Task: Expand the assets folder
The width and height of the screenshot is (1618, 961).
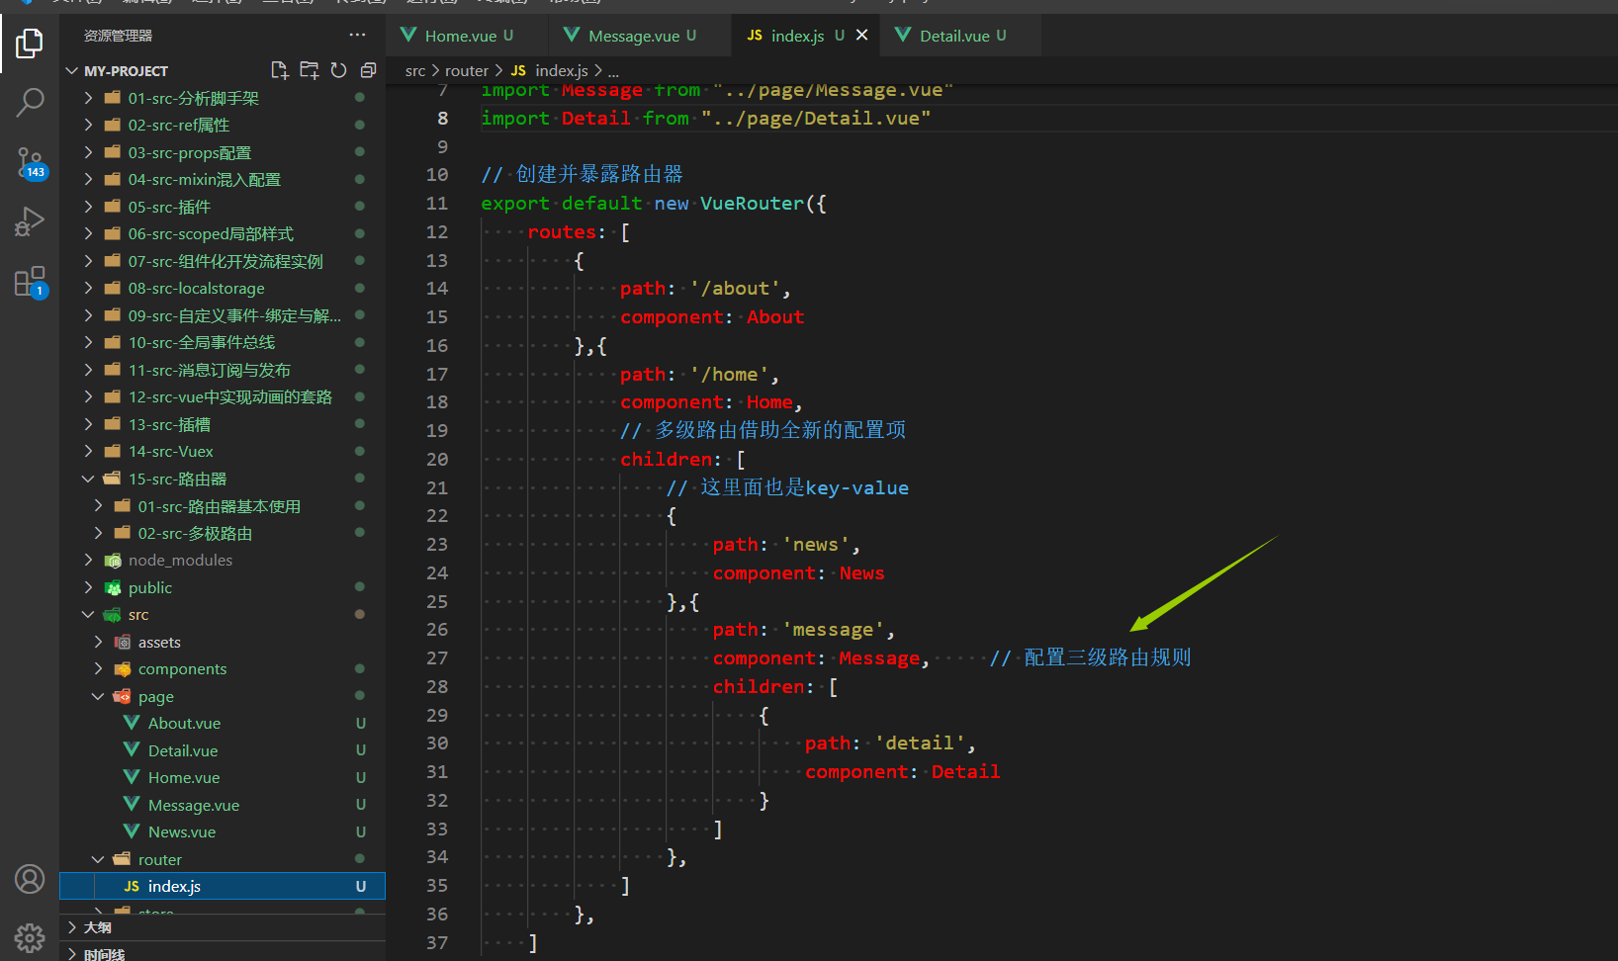Action: coord(98,642)
